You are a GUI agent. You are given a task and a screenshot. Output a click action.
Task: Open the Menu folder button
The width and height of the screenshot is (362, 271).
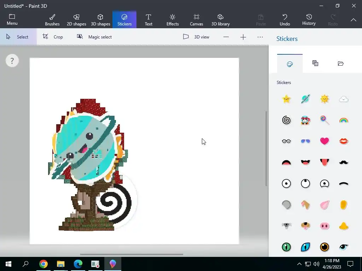coord(12,20)
